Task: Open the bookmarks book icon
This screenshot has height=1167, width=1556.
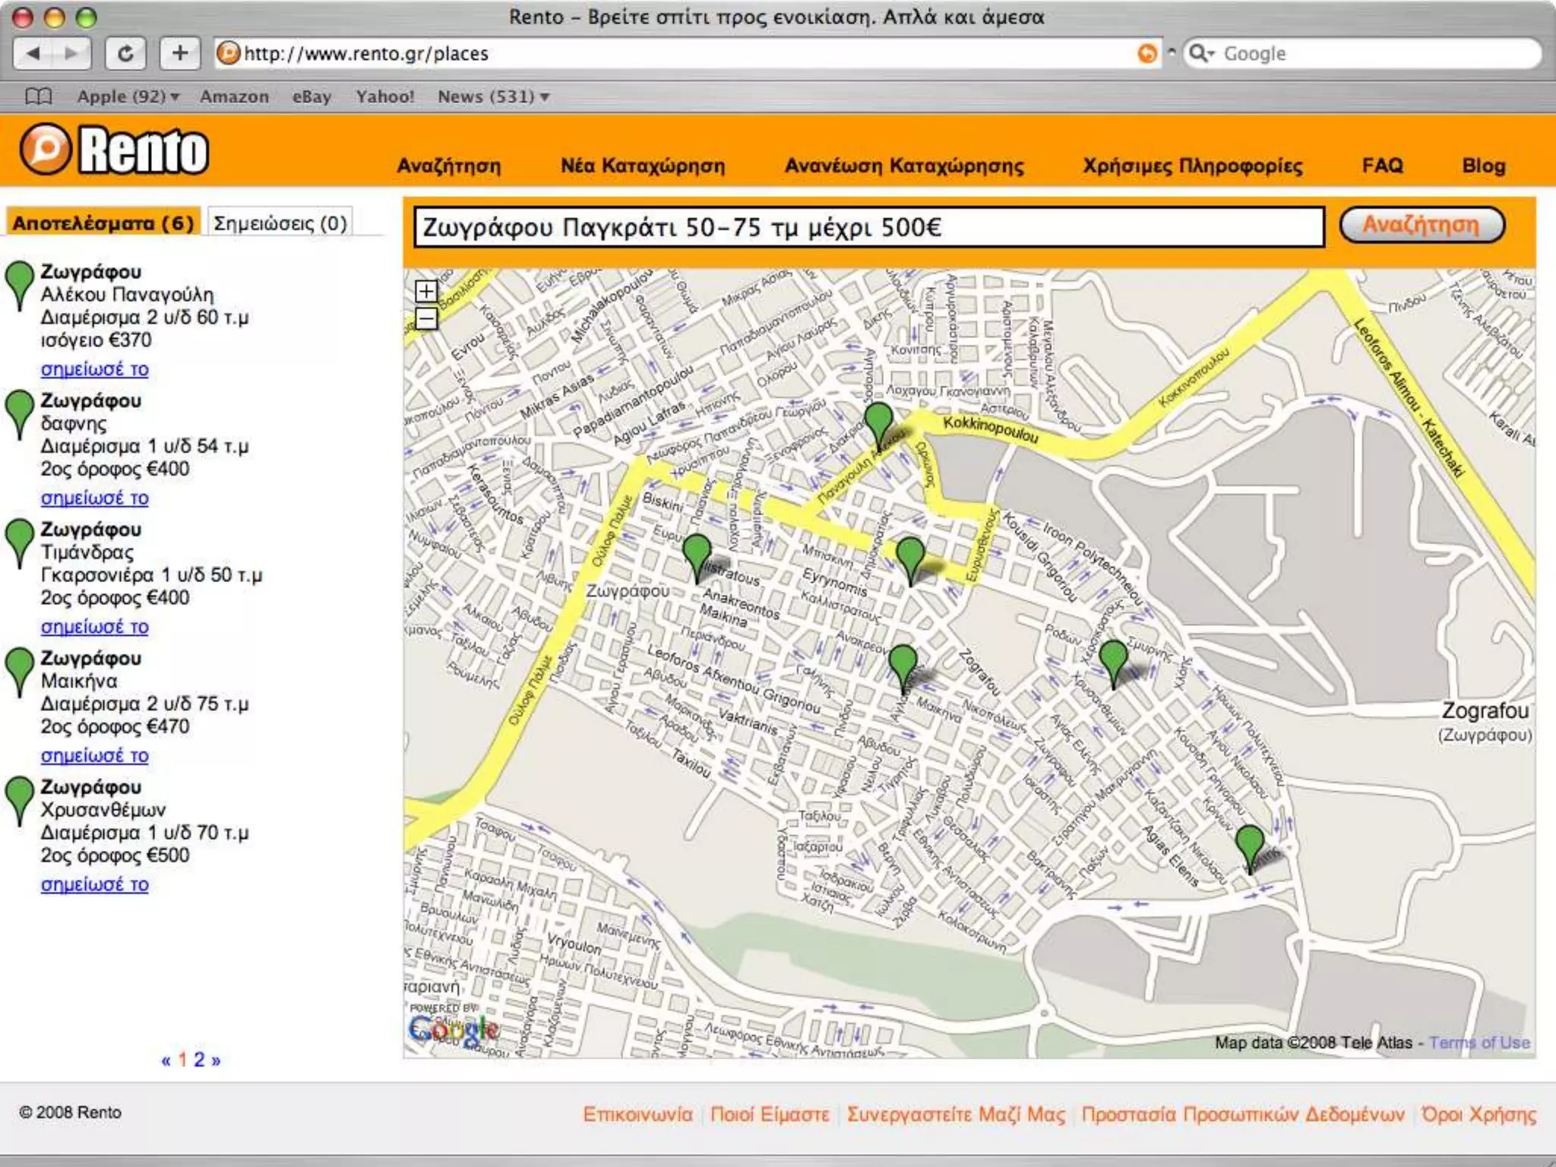Action: [38, 96]
